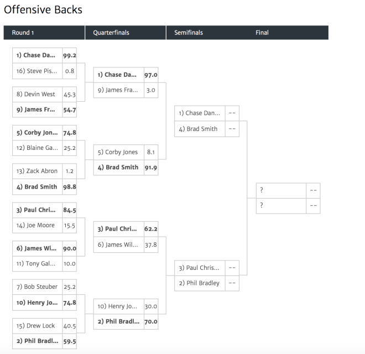
Task: Open 11) Tony Gal... in Round 1
Action: pos(44,264)
